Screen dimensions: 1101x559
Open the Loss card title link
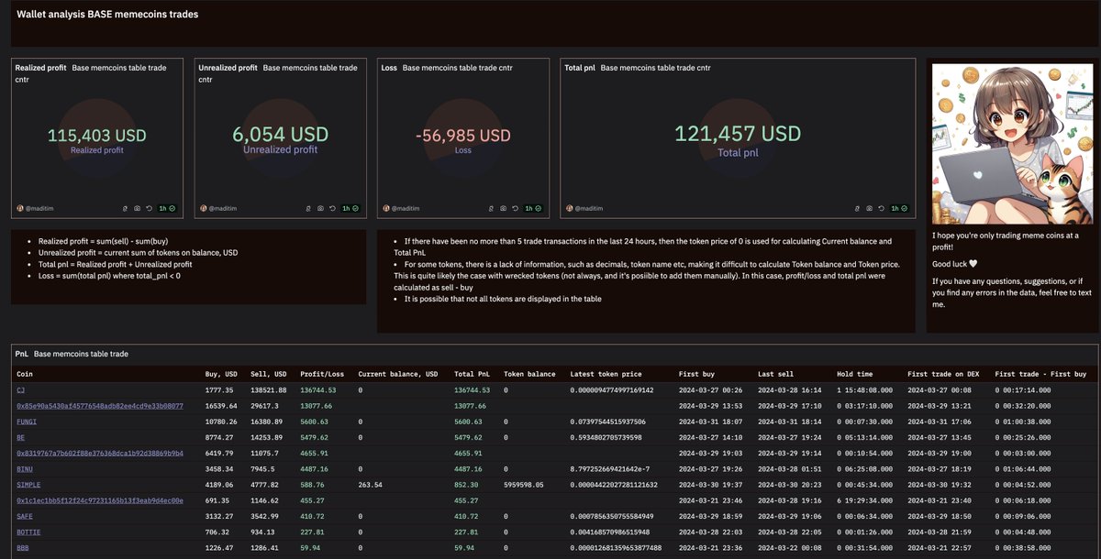(389, 68)
